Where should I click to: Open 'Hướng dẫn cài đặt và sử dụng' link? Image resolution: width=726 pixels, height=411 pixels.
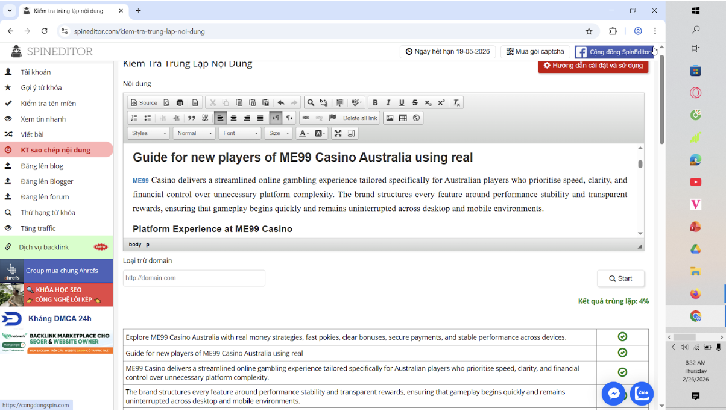[x=593, y=66]
